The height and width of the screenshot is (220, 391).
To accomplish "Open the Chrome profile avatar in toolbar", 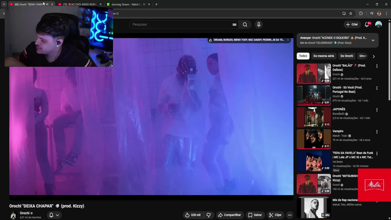I will point(379,13).
